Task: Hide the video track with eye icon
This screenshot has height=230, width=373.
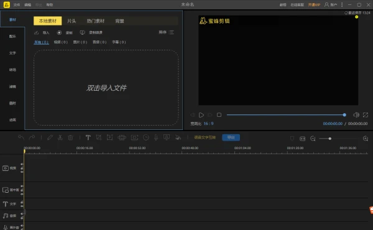Action: coord(22,172)
